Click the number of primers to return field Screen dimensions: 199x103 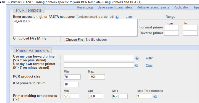pos(71,84)
